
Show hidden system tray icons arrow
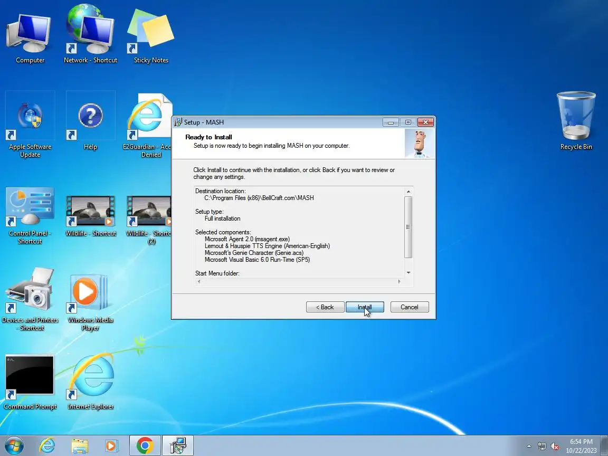click(x=529, y=446)
